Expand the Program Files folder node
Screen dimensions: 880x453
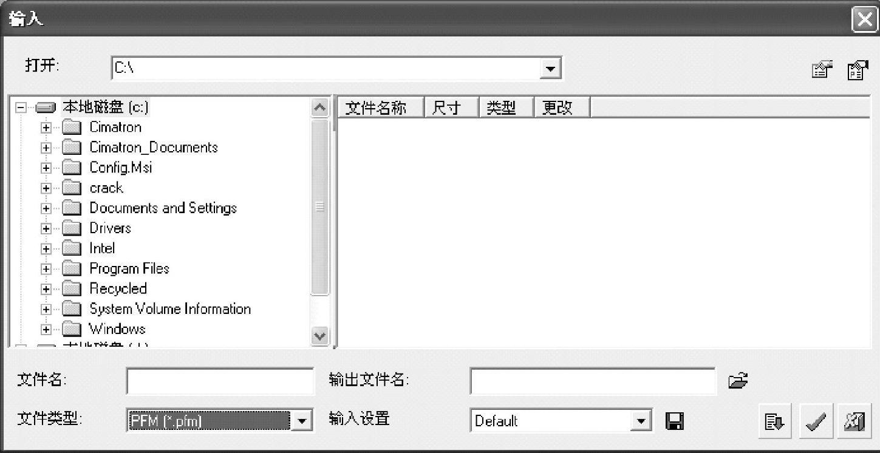(46, 268)
